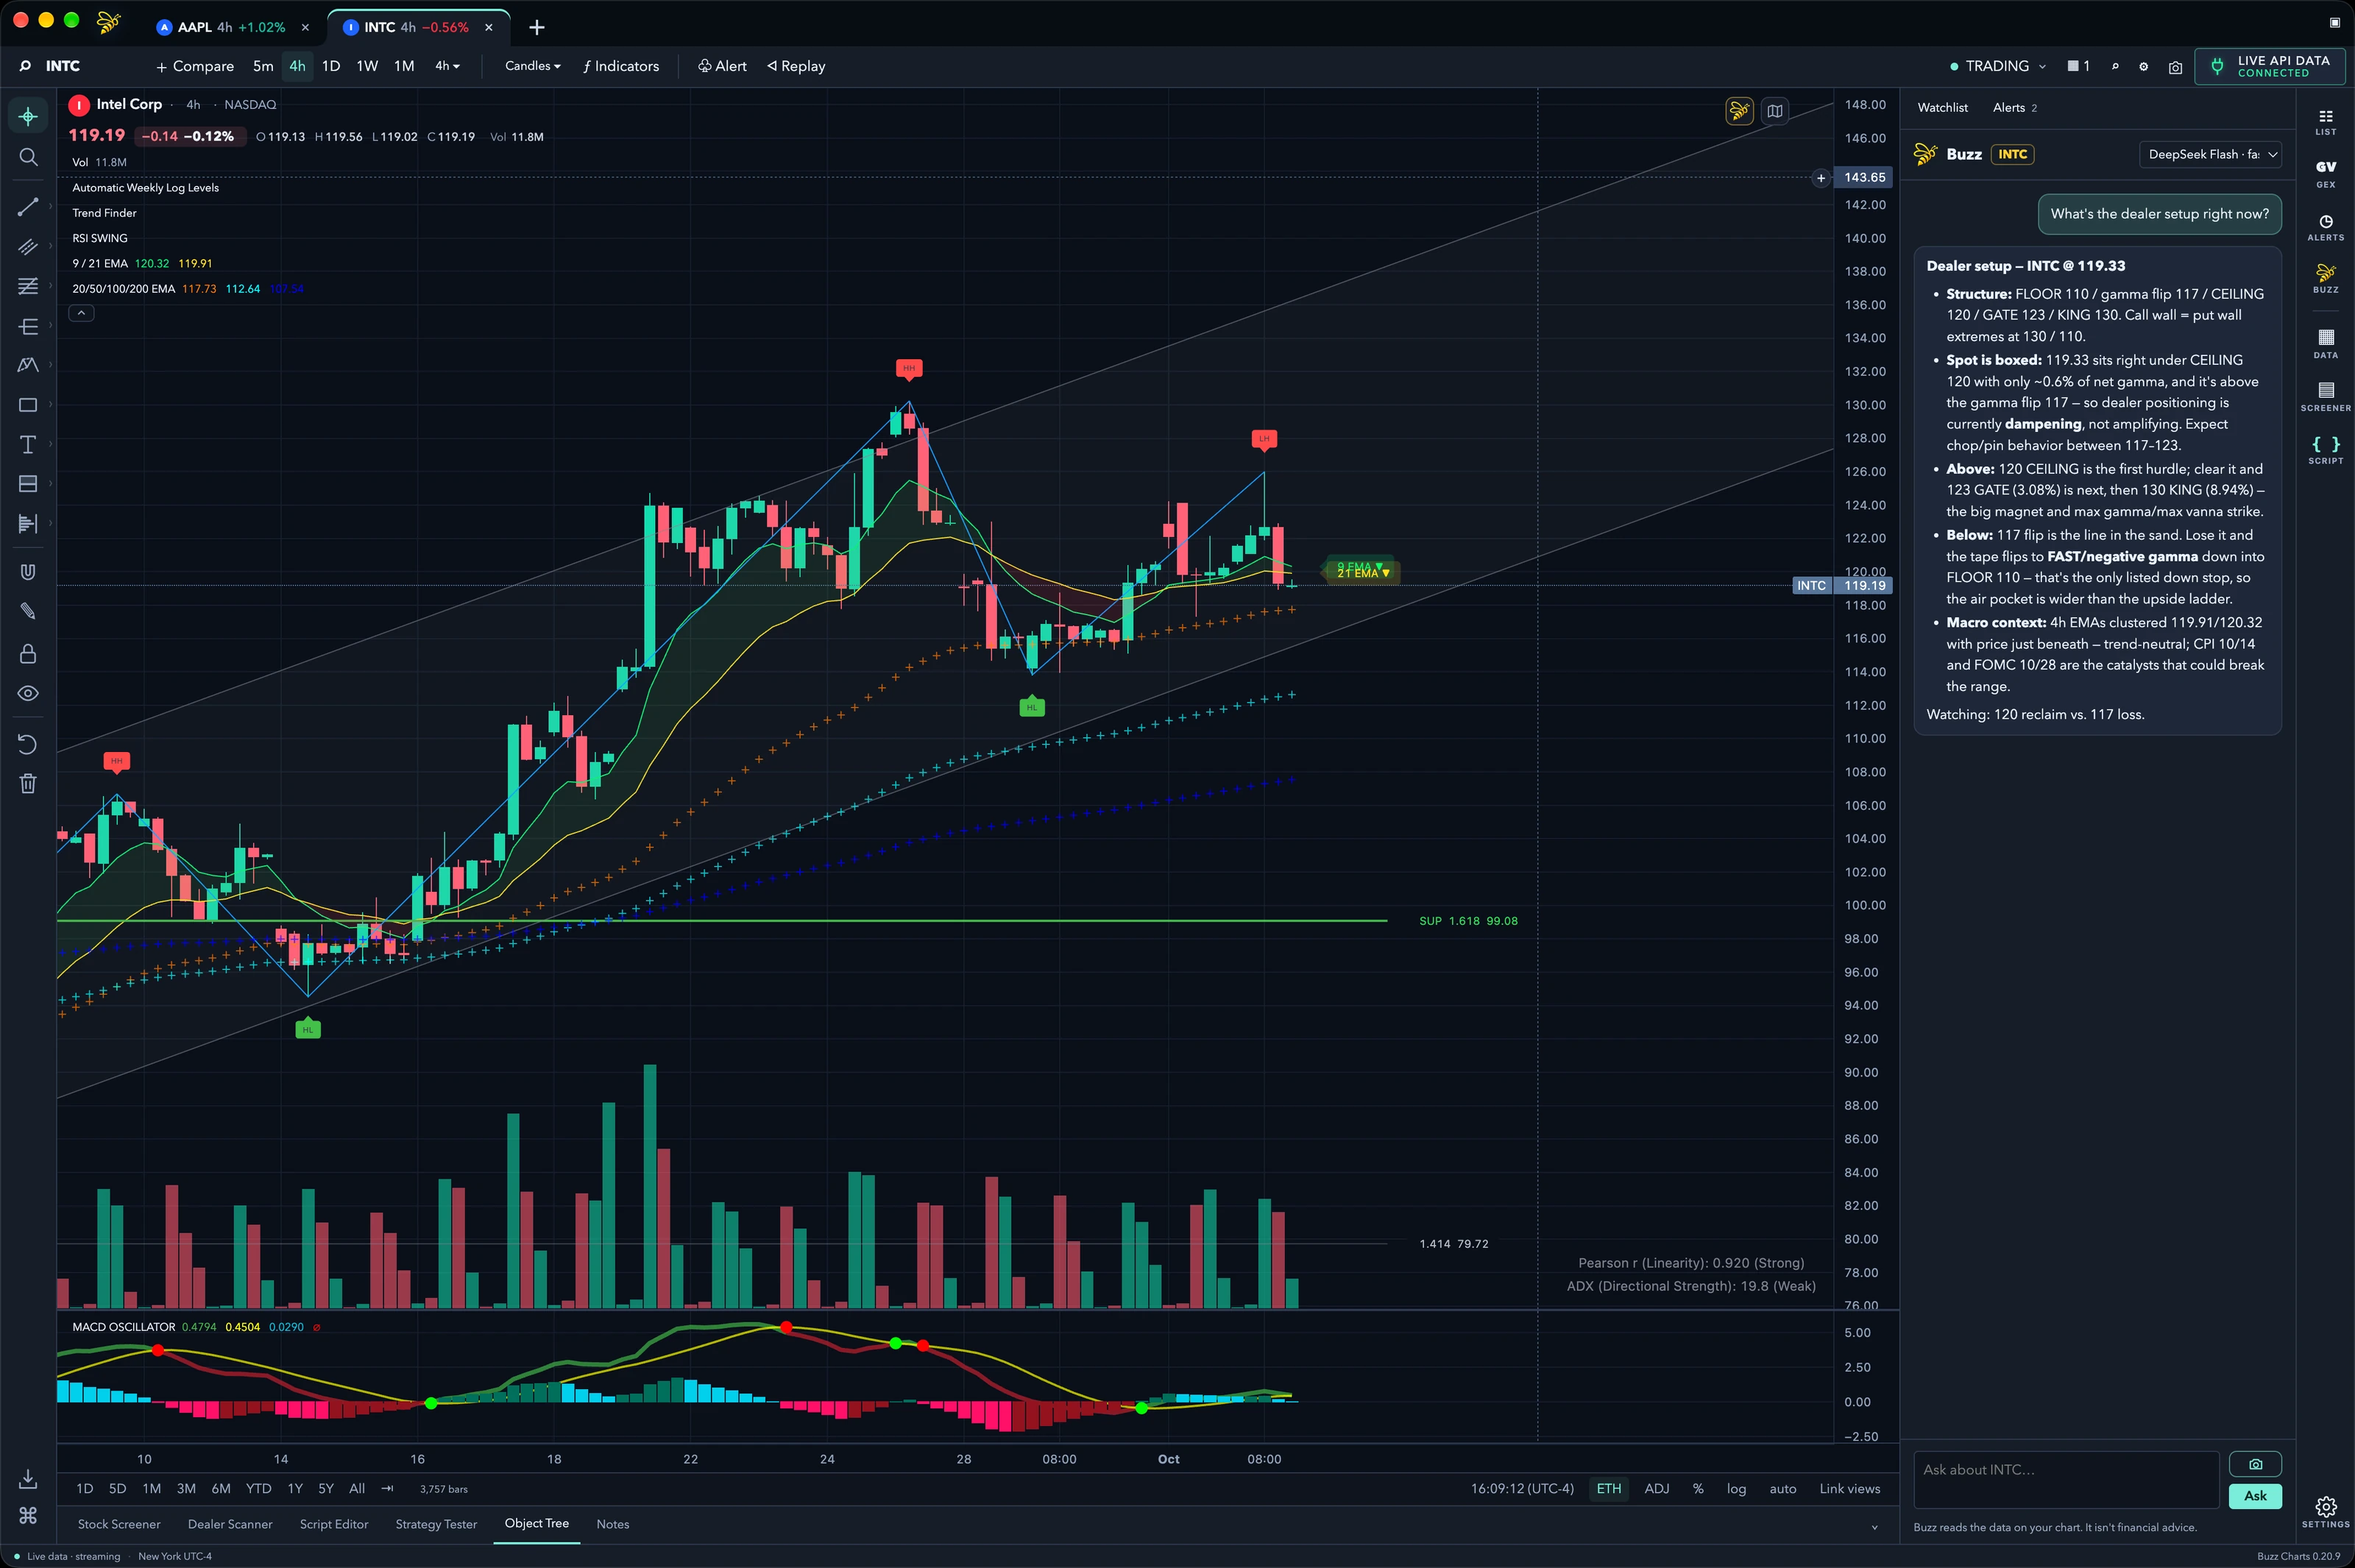This screenshot has height=1568, width=2355.
Task: Toggle Link views option
Action: [1850, 1488]
